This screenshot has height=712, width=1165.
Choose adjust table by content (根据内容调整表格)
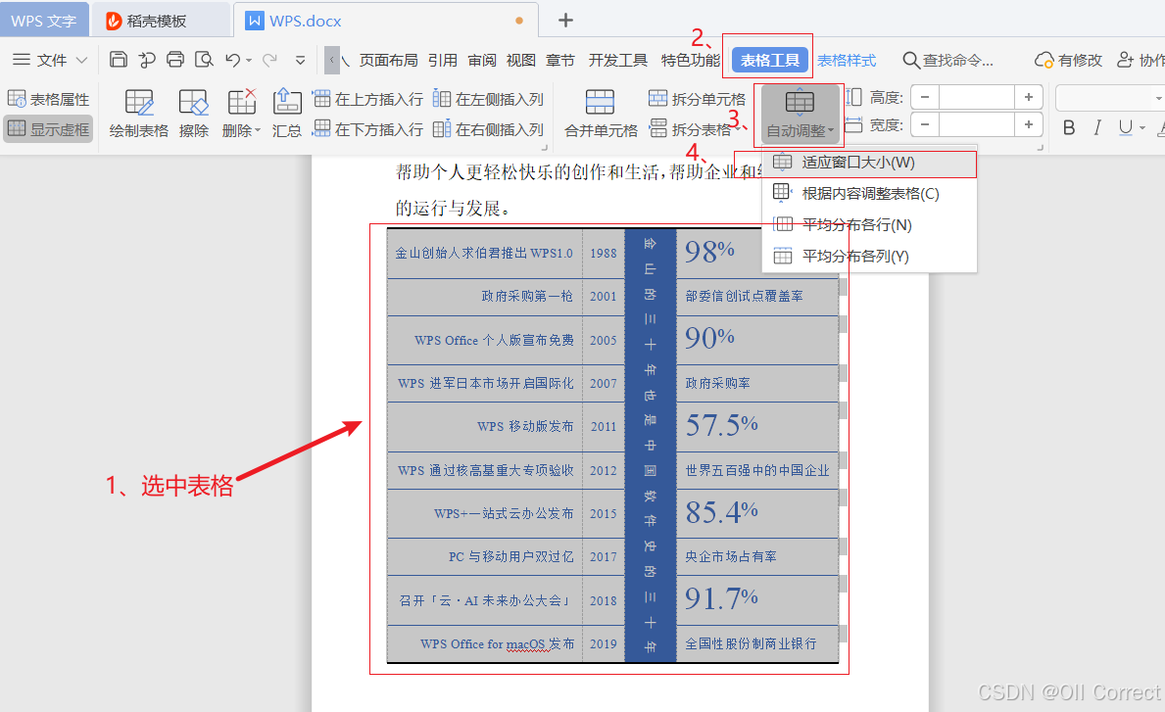pyautogui.click(x=869, y=194)
